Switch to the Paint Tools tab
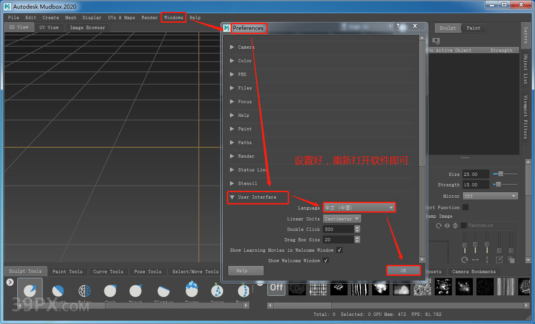Screen dimensions: 535x324 click(67, 271)
